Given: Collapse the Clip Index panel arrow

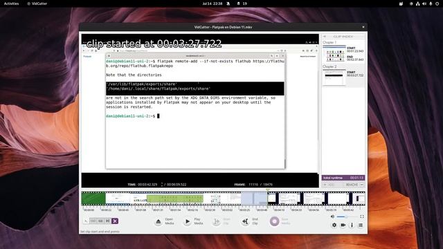Looking at the screenshot, I should tap(325, 37).
